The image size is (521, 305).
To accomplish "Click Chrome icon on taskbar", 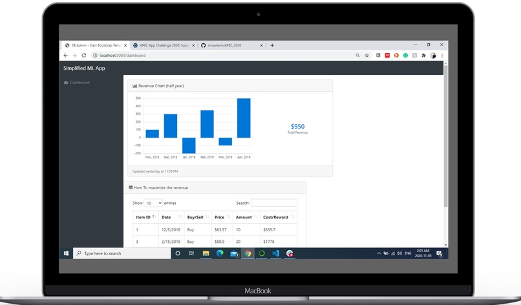I will [248, 253].
